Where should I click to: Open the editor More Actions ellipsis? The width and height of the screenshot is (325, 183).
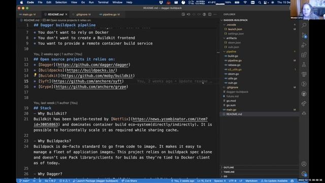pos(215,14)
